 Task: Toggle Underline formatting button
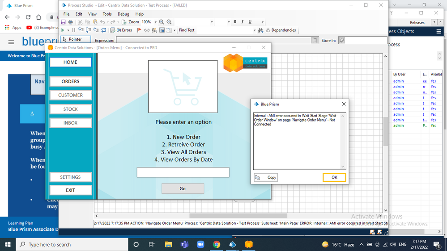click(250, 22)
